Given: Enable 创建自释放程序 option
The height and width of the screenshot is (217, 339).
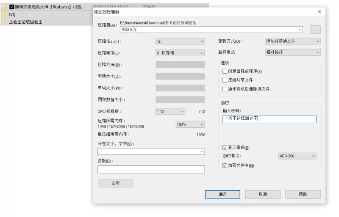Looking at the screenshot, I should point(225,71).
